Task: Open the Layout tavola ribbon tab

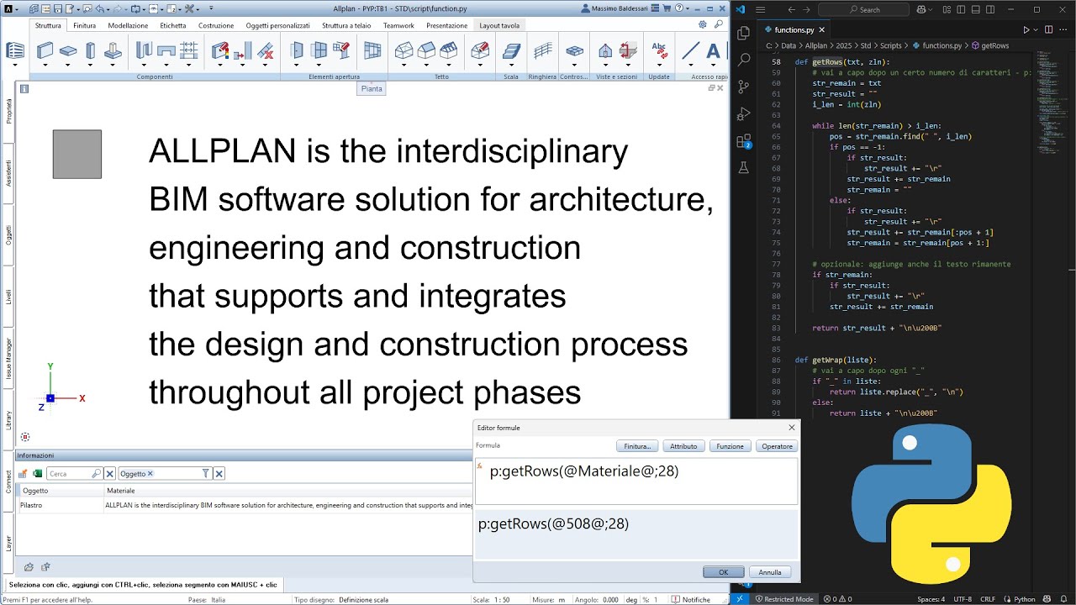Action: (x=499, y=25)
